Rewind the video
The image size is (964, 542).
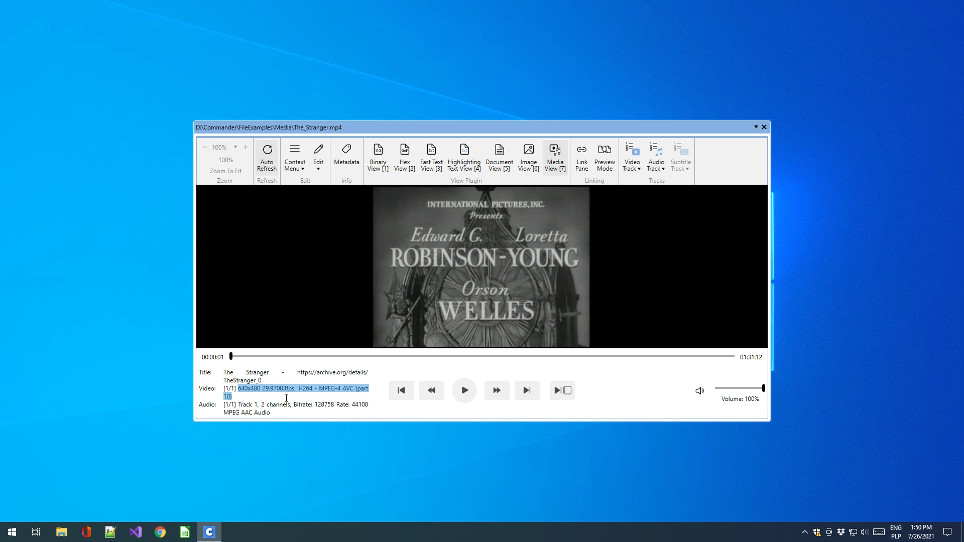[431, 390]
